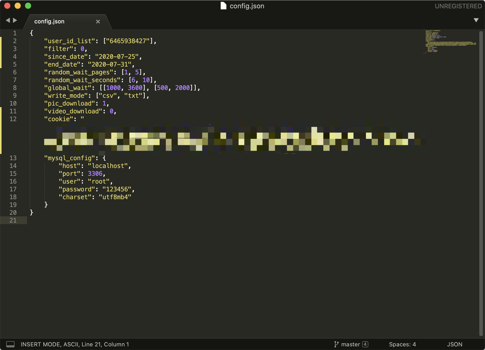This screenshot has height=350, width=485.
Task: Click the "utf8mb4" charset value
Action: click(115, 197)
